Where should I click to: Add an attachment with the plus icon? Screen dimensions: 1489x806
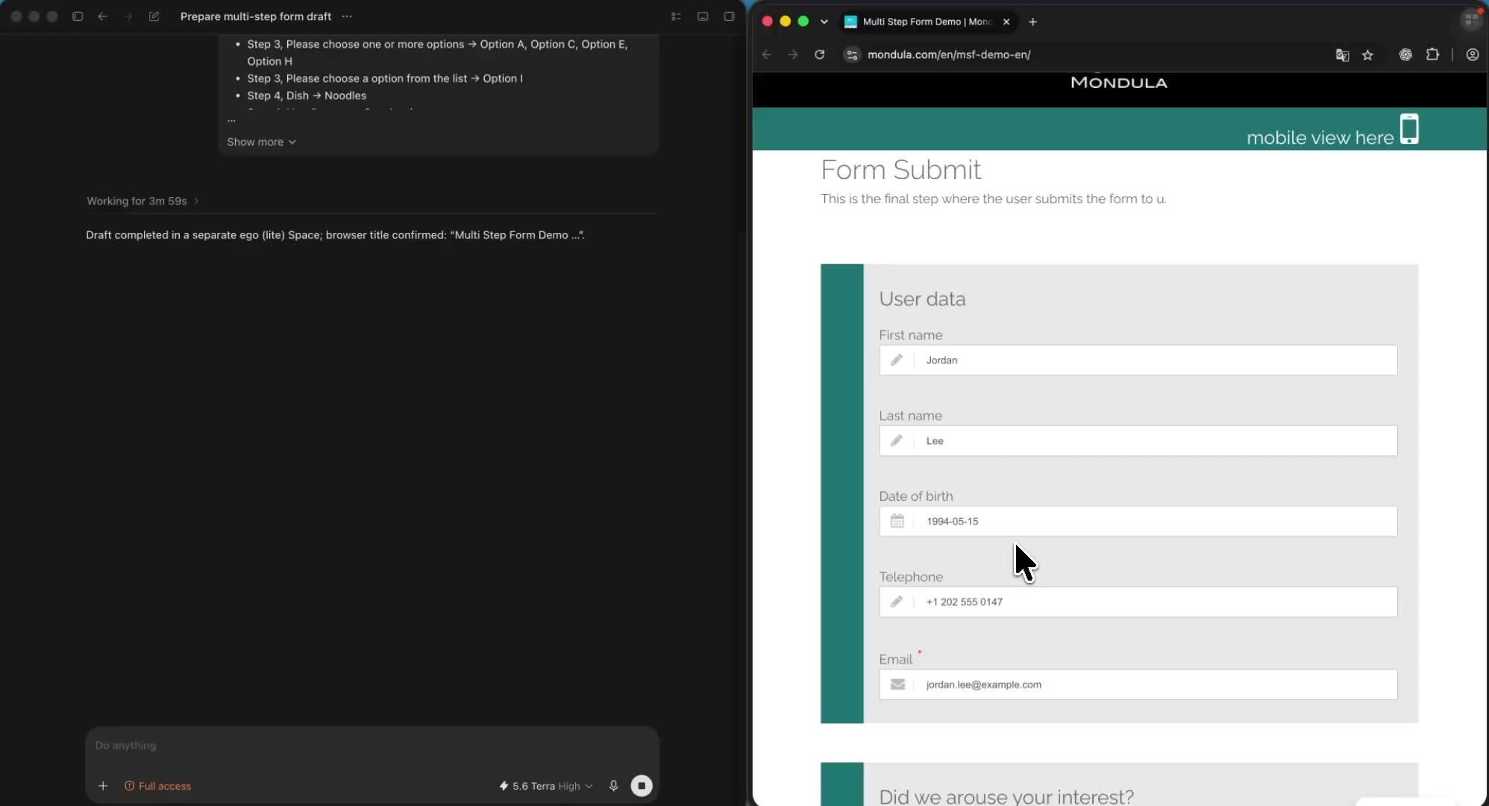[x=103, y=786]
